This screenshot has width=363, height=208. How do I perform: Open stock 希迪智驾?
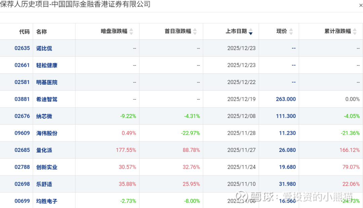47,99
